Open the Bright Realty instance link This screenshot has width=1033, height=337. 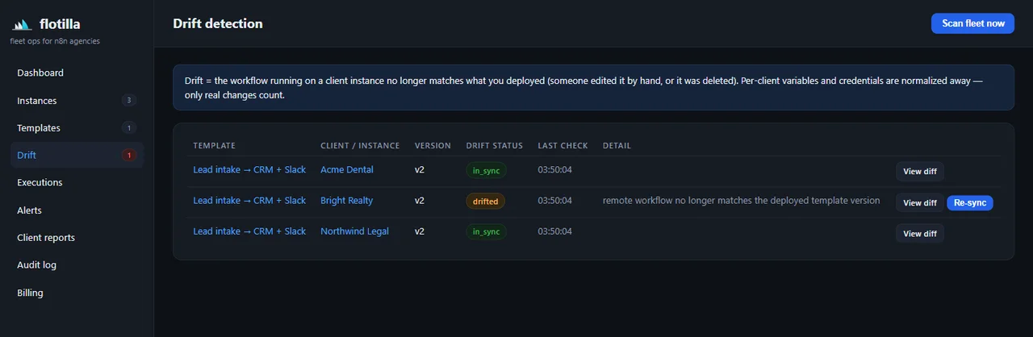pyautogui.click(x=346, y=201)
